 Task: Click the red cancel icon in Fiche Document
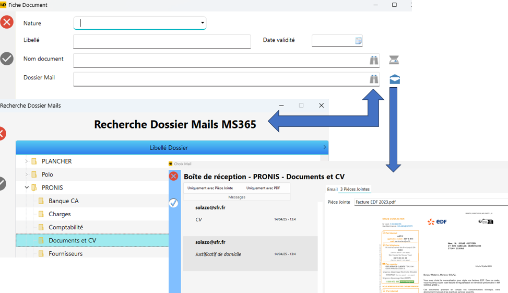click(6, 22)
